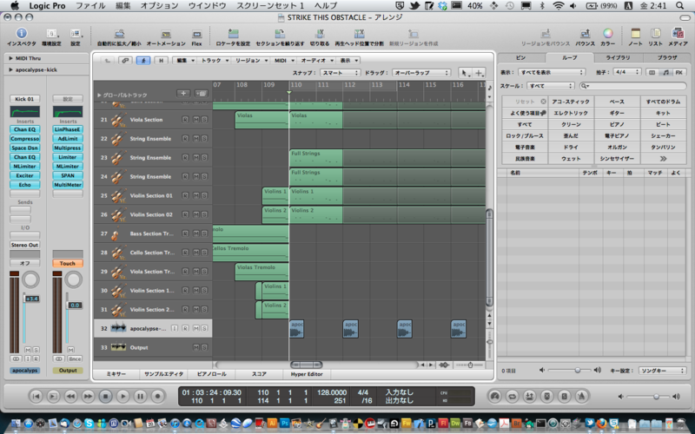695x434 pixels.
Task: Toggle the Link button in arrange toolbar
Action: (125, 60)
